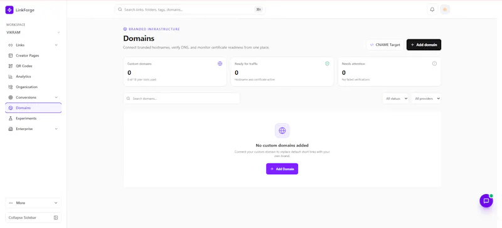Navigate to Organization page
This screenshot has height=228, width=502.
pos(33,87)
